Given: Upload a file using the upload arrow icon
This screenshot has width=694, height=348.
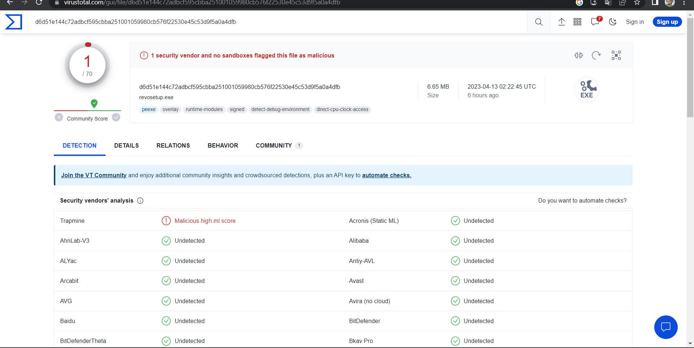Looking at the screenshot, I should pyautogui.click(x=561, y=22).
